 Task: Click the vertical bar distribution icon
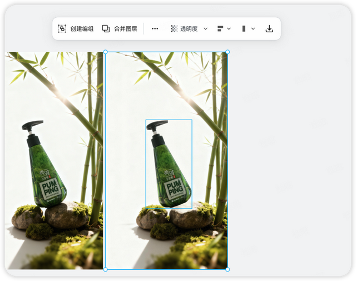click(244, 29)
